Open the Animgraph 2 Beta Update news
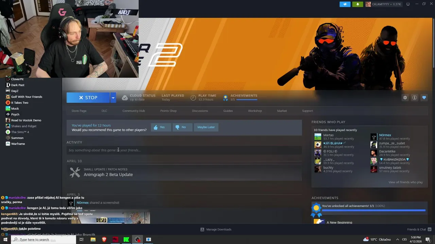435x244 pixels. (x=108, y=175)
